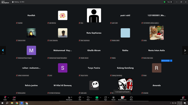Image resolution: width=188 pixels, height=105 pixels.
Task: Click the large name putri rahil in her tile
Action: 125,15
